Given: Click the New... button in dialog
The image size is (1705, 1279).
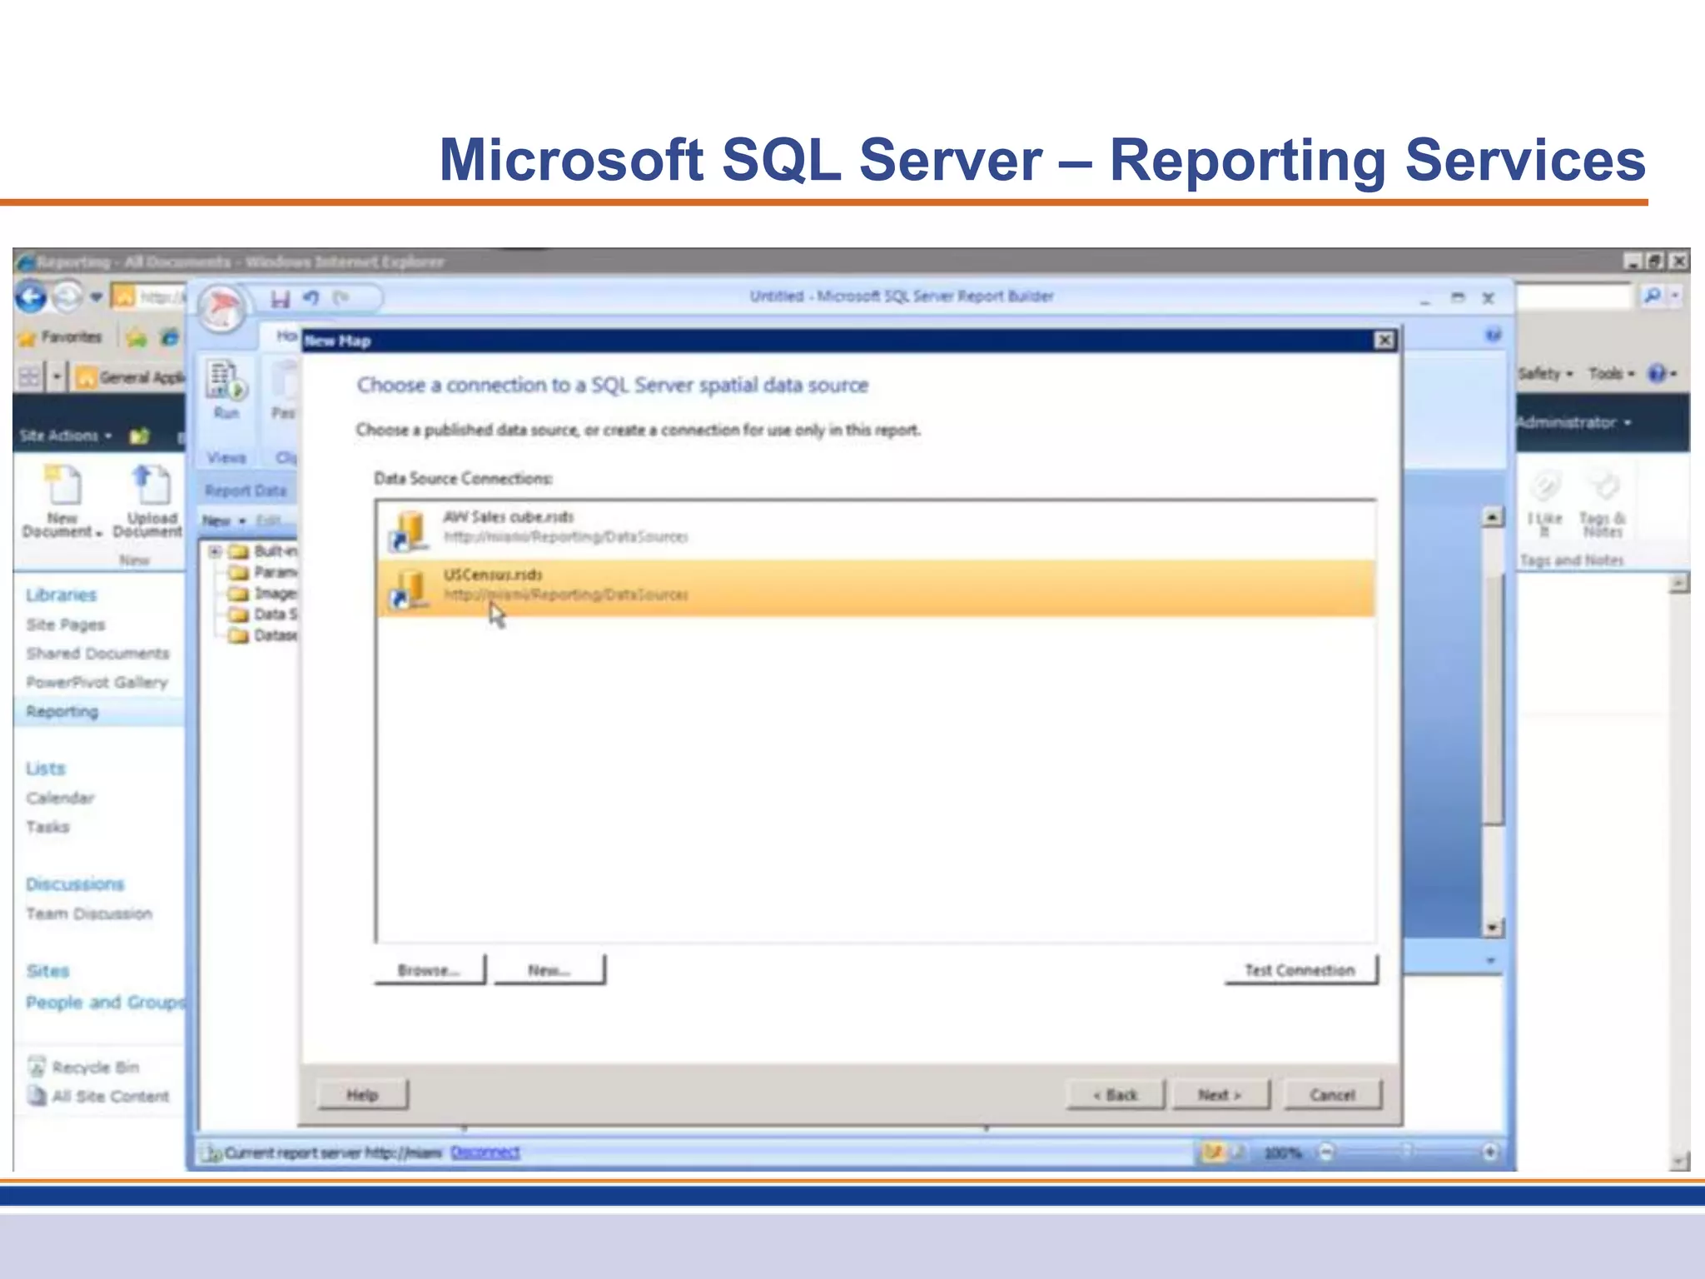Looking at the screenshot, I should click(x=549, y=970).
